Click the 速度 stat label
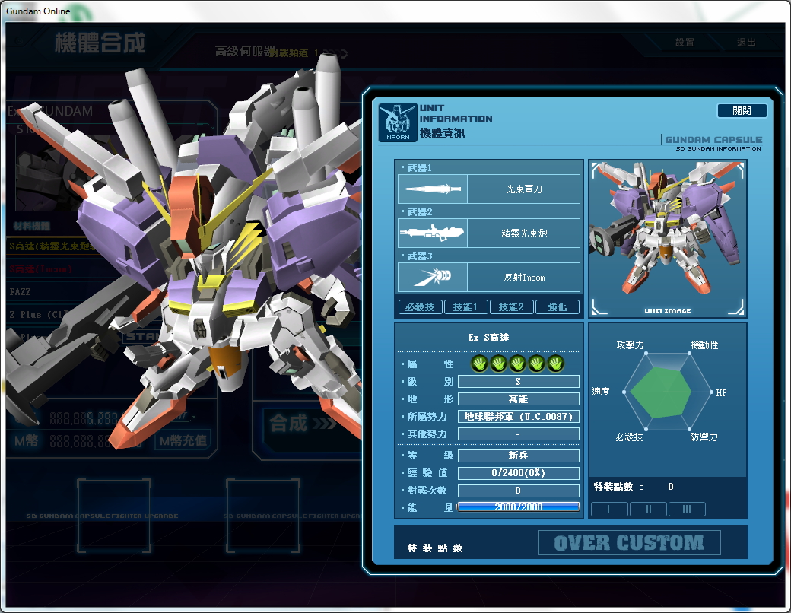Viewport: 791px width, 613px height. pos(600,392)
